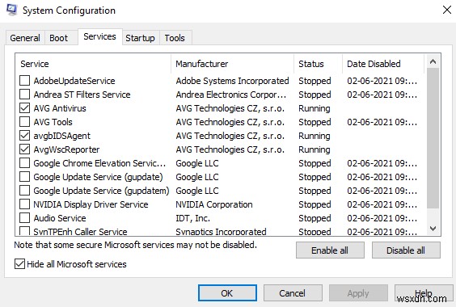Uncheck the AVG Antivirus service
The width and height of the screenshot is (456, 307).
(x=24, y=108)
